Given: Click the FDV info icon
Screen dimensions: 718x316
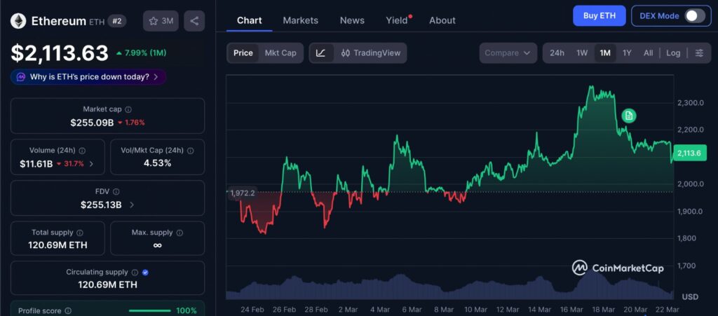Looking at the screenshot, I should coord(116,191).
